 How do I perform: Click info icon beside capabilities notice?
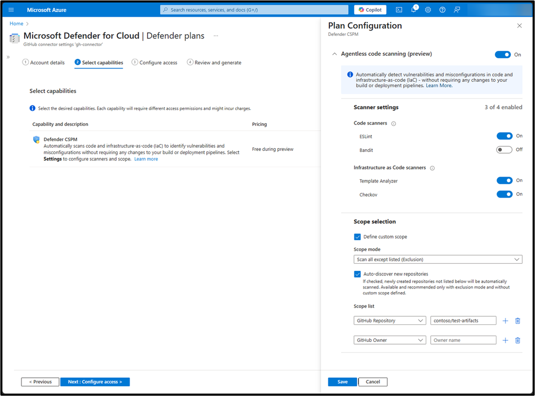[x=33, y=108]
